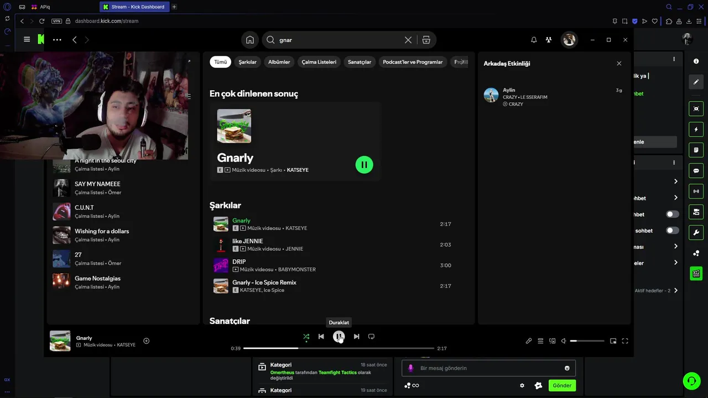Click the Duraklat pause button
The width and height of the screenshot is (708, 398).
point(339,336)
